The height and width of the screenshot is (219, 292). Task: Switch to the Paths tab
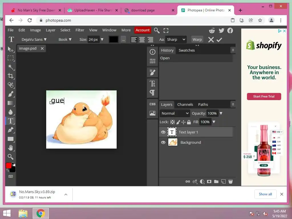click(203, 104)
